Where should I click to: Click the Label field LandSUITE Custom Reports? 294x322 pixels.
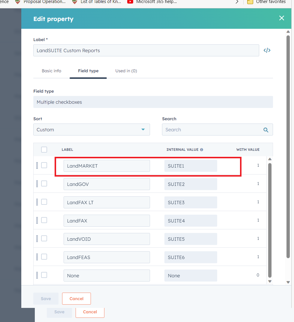click(146, 50)
